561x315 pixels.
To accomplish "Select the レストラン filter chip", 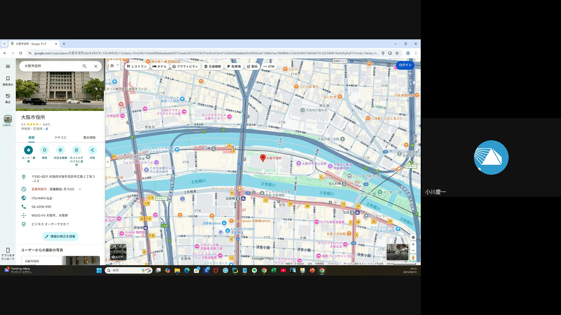I will (x=136, y=66).
